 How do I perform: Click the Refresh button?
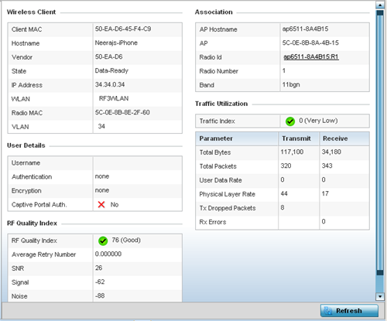point(349,311)
